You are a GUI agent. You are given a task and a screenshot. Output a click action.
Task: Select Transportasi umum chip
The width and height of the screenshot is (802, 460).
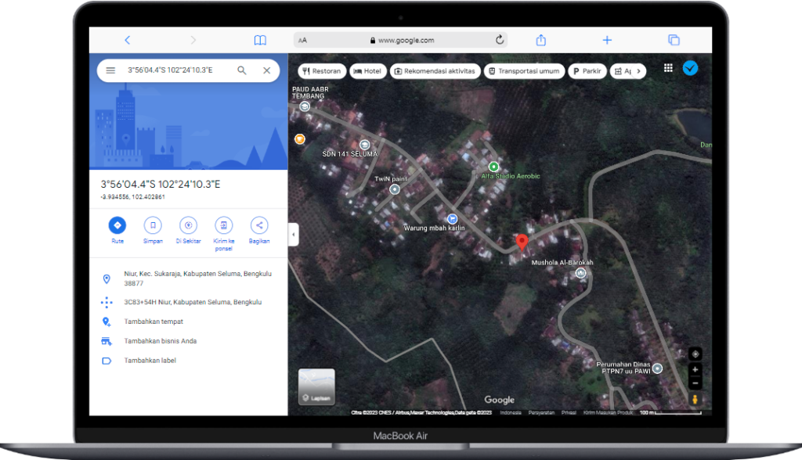524,71
